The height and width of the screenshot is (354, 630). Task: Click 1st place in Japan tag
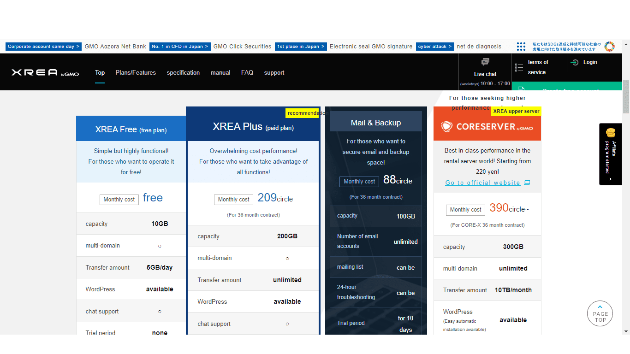[x=301, y=47]
